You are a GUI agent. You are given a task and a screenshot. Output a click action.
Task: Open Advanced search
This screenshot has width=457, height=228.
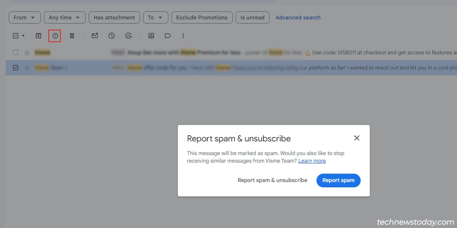coord(298,17)
